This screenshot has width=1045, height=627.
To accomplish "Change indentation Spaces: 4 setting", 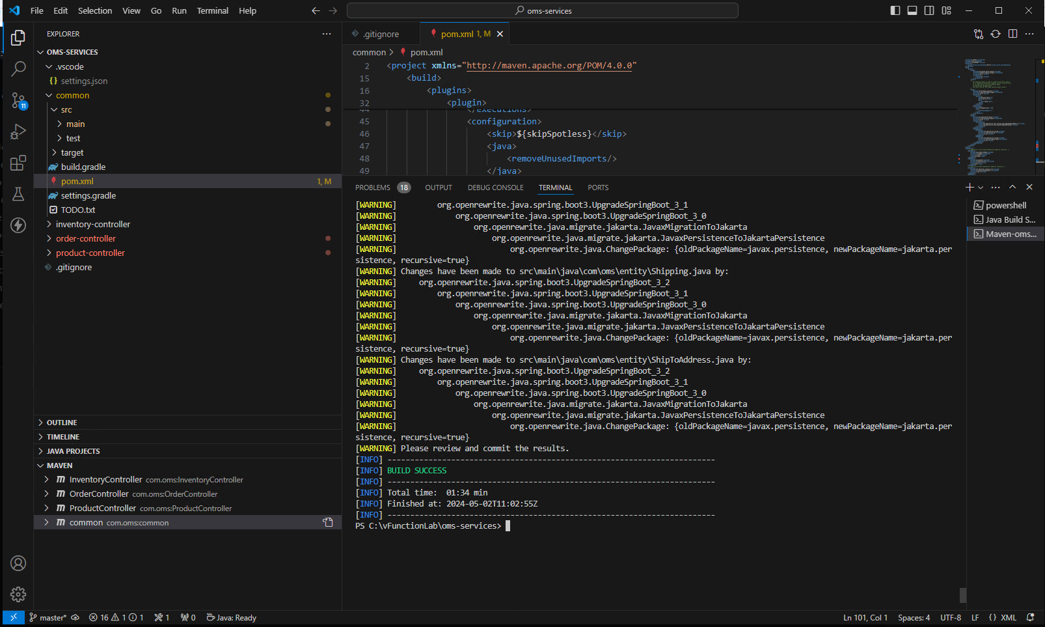I will (x=914, y=617).
